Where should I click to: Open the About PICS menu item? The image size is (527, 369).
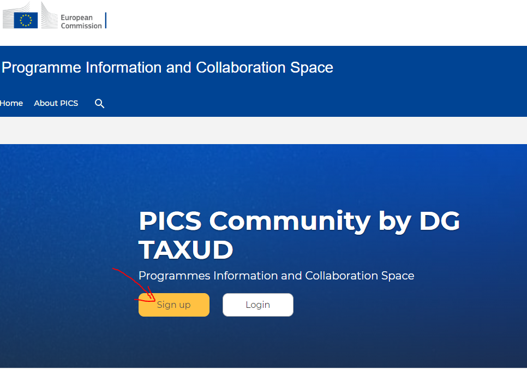click(56, 103)
